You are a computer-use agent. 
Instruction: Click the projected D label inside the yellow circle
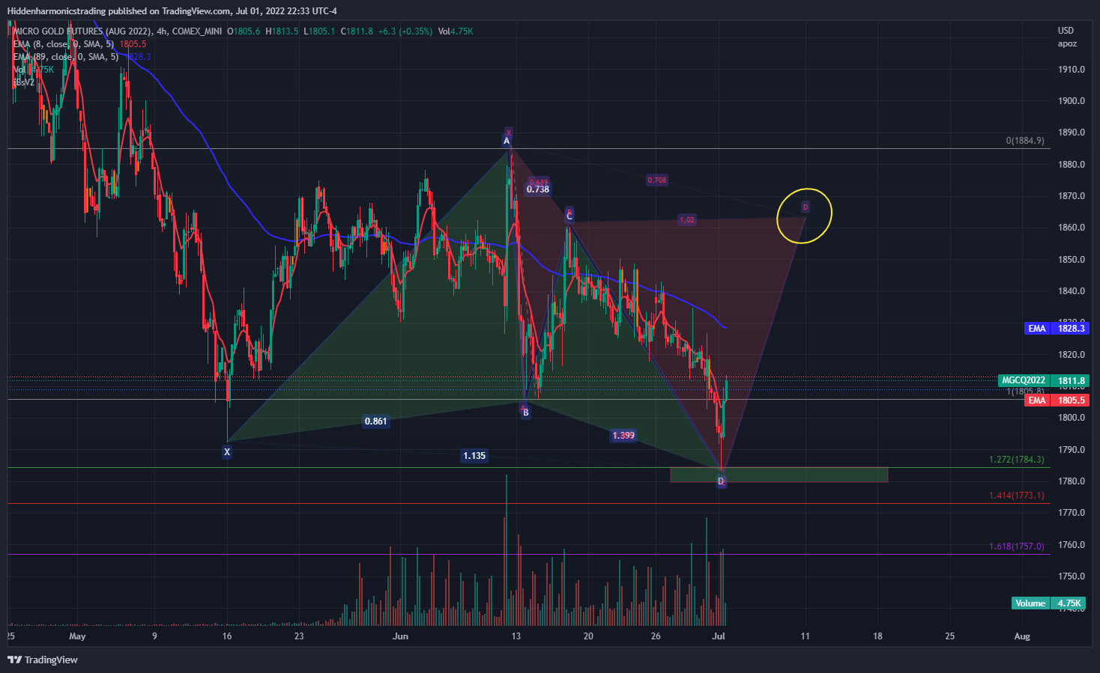pyautogui.click(x=806, y=207)
